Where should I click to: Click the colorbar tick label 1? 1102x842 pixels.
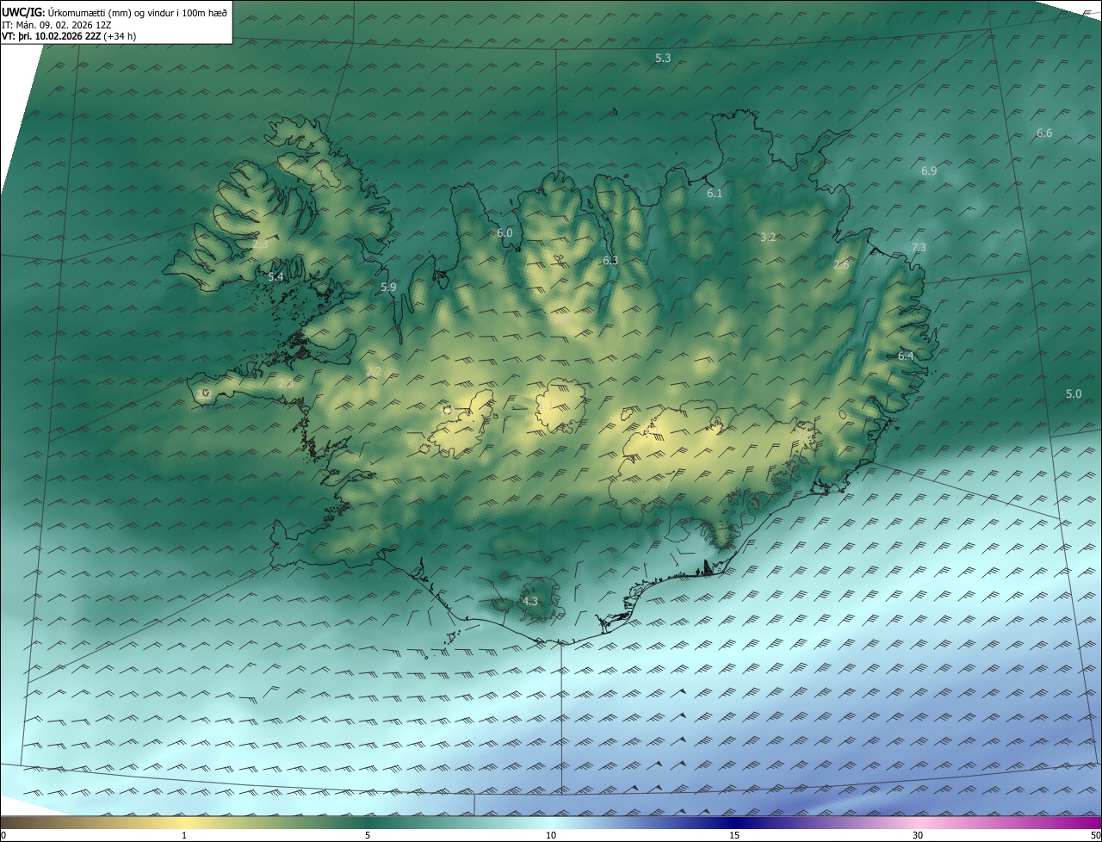click(184, 835)
